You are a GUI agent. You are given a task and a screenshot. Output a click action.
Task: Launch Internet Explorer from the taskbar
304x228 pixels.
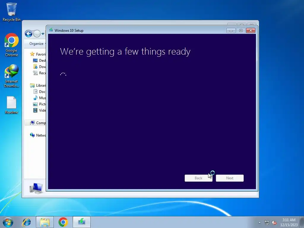[x=26, y=222]
